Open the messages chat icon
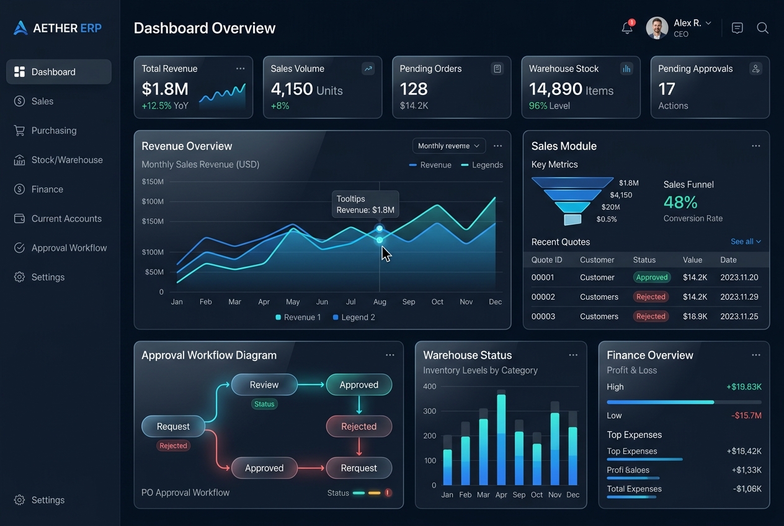The width and height of the screenshot is (784, 526). [737, 28]
